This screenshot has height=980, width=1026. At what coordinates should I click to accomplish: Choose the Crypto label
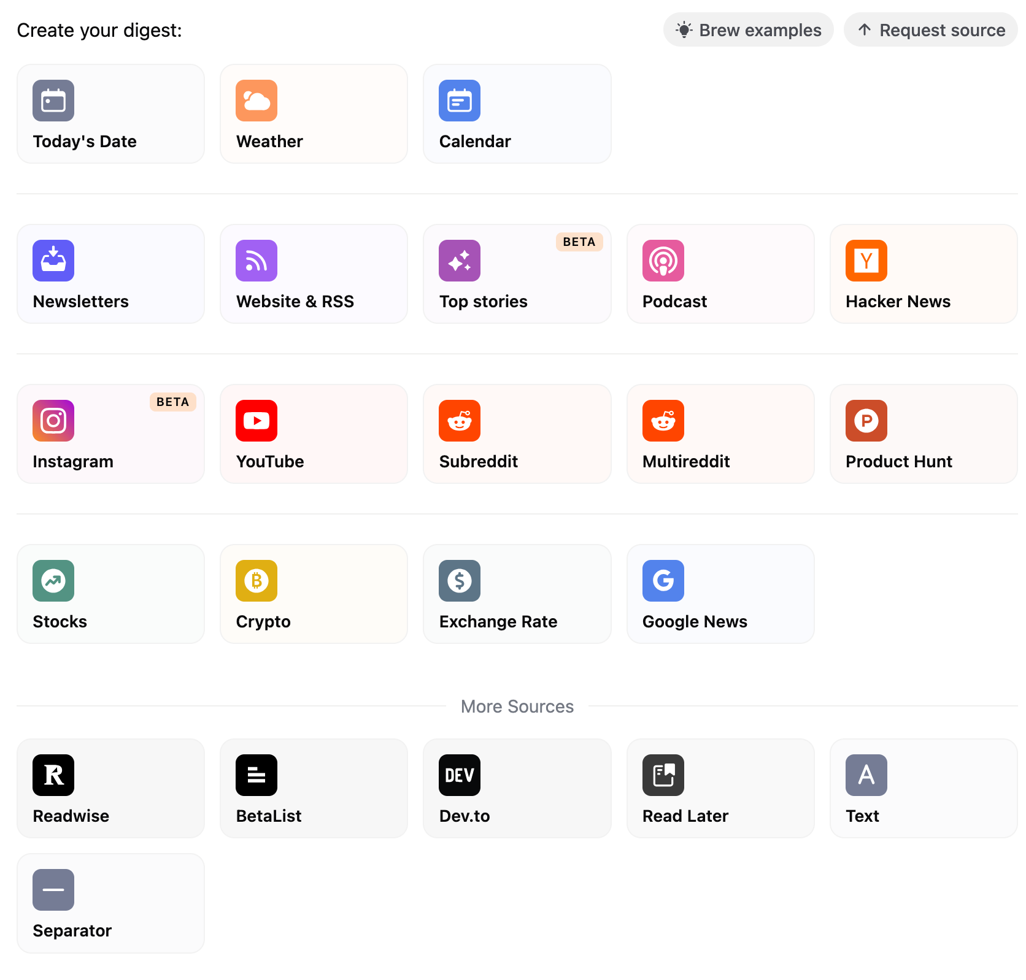[263, 622]
